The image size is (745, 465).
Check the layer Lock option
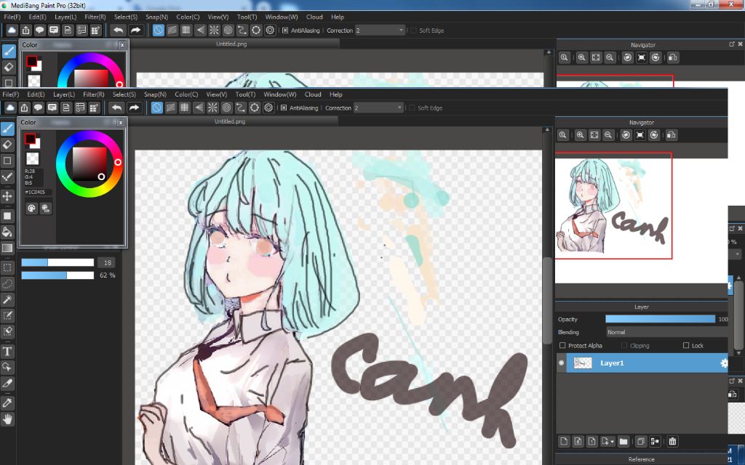coord(685,345)
